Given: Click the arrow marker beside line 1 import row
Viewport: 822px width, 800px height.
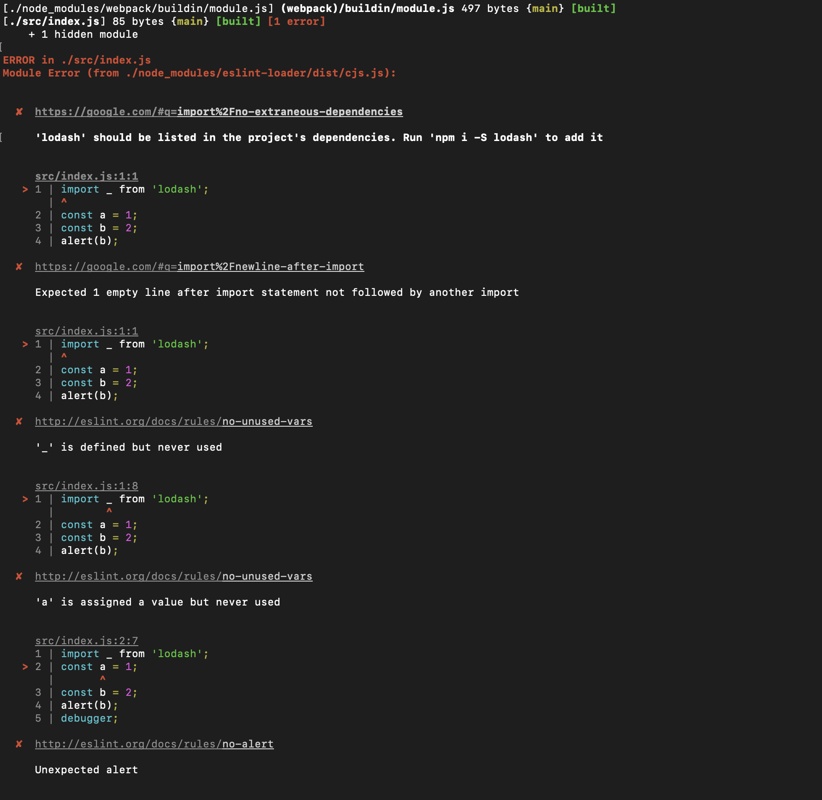Looking at the screenshot, I should [24, 189].
